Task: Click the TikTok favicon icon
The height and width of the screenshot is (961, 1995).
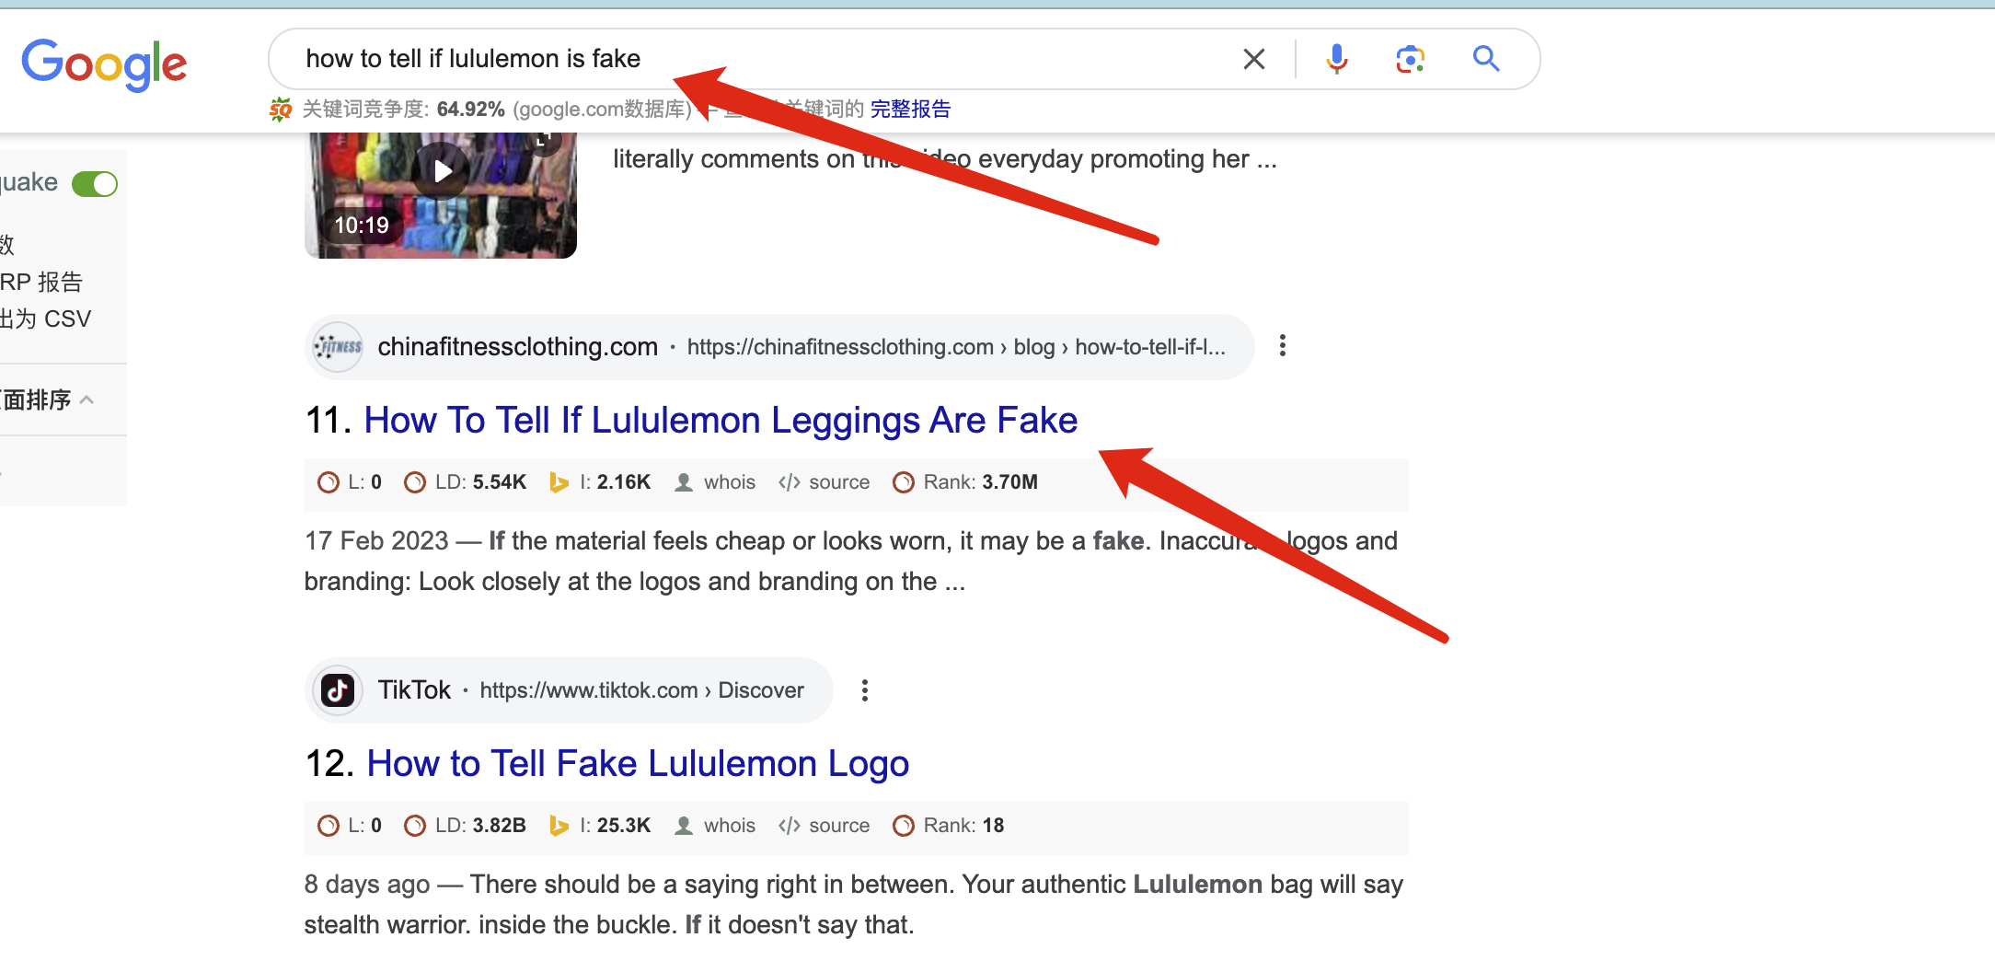Action: pyautogui.click(x=338, y=690)
